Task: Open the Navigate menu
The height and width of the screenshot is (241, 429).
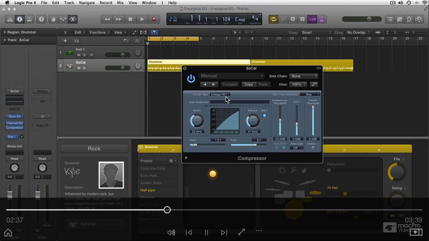Action: [x=87, y=3]
